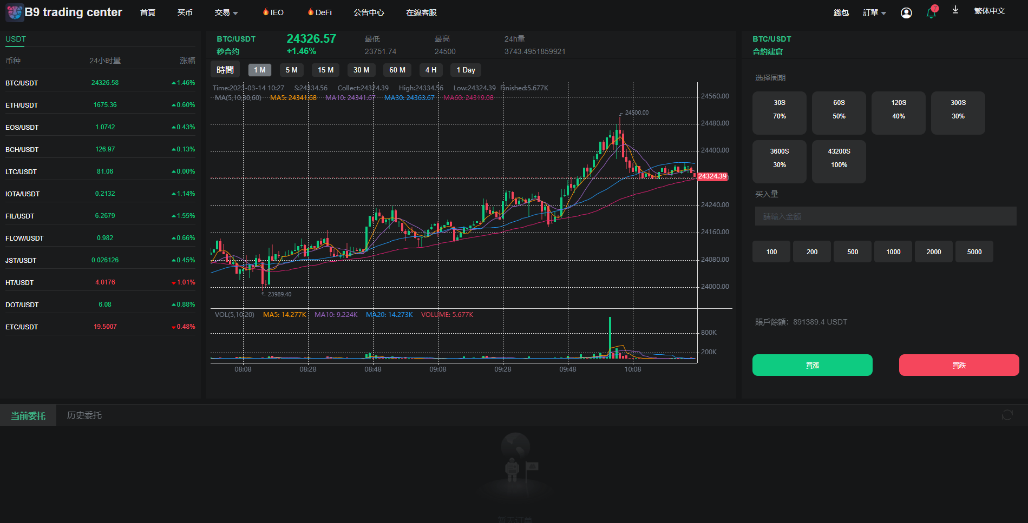Click the B9 trading center logo icon
Screen dimensions: 1028x523
pyautogui.click(x=15, y=12)
